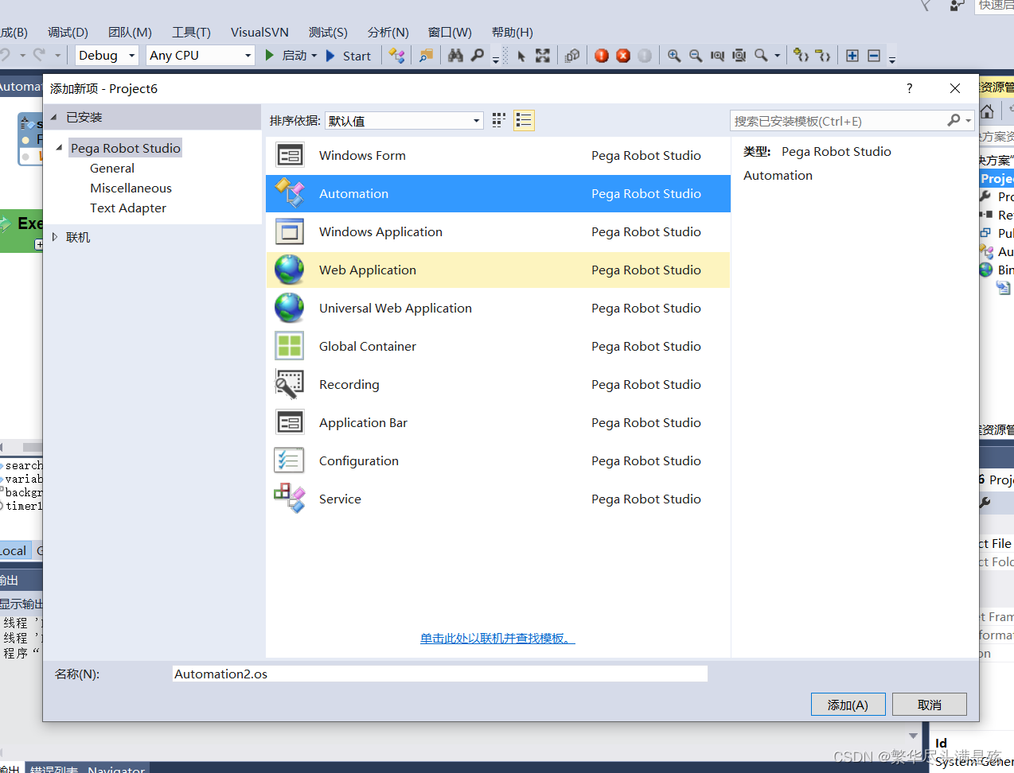This screenshot has height=773, width=1014.
Task: Open the Debug configuration dropdown
Action: point(107,56)
